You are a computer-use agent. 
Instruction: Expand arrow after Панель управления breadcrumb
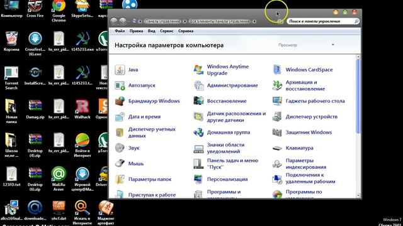(184, 21)
